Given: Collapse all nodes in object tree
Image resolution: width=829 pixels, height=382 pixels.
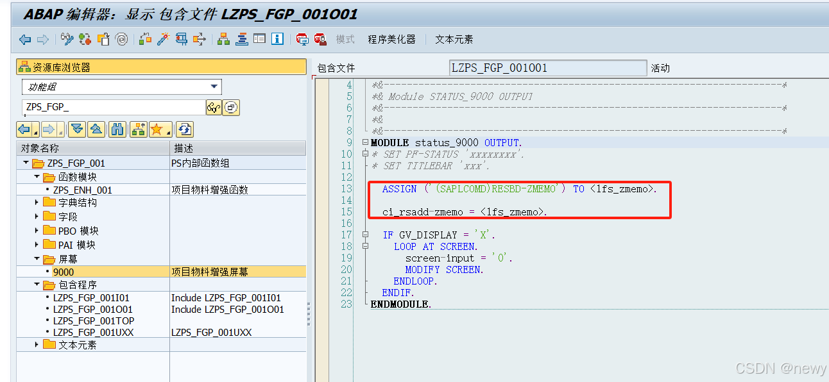Looking at the screenshot, I should point(96,129).
